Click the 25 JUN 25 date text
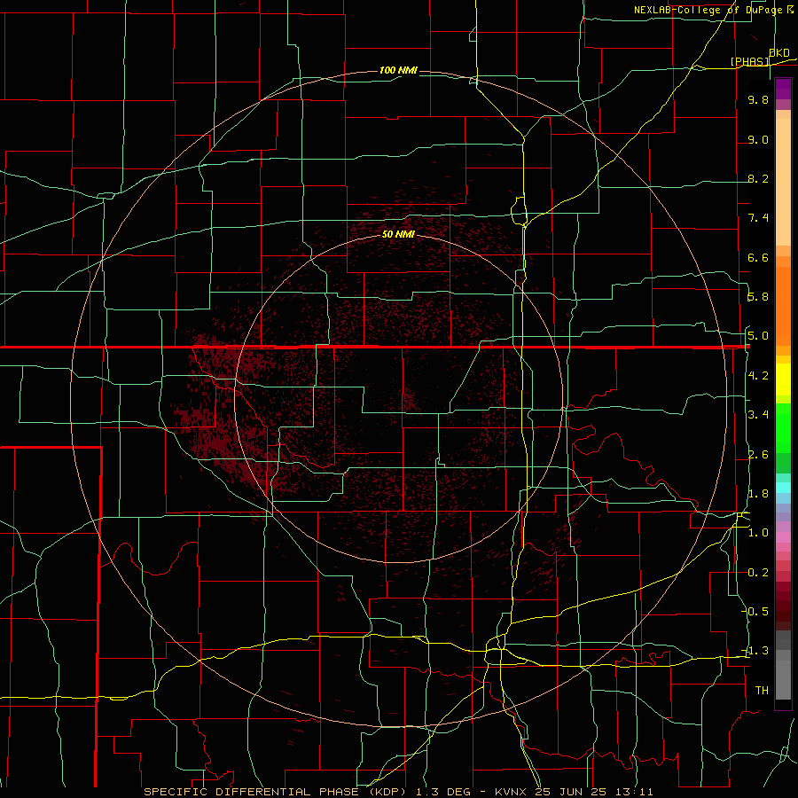Viewport: 798px width, 798px height. click(570, 792)
